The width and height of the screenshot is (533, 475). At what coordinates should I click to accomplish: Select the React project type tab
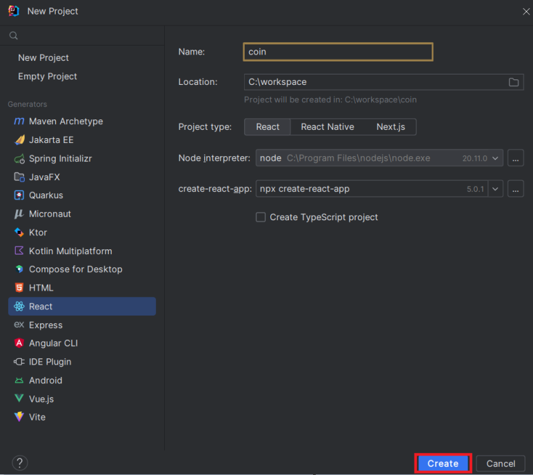pyautogui.click(x=268, y=127)
